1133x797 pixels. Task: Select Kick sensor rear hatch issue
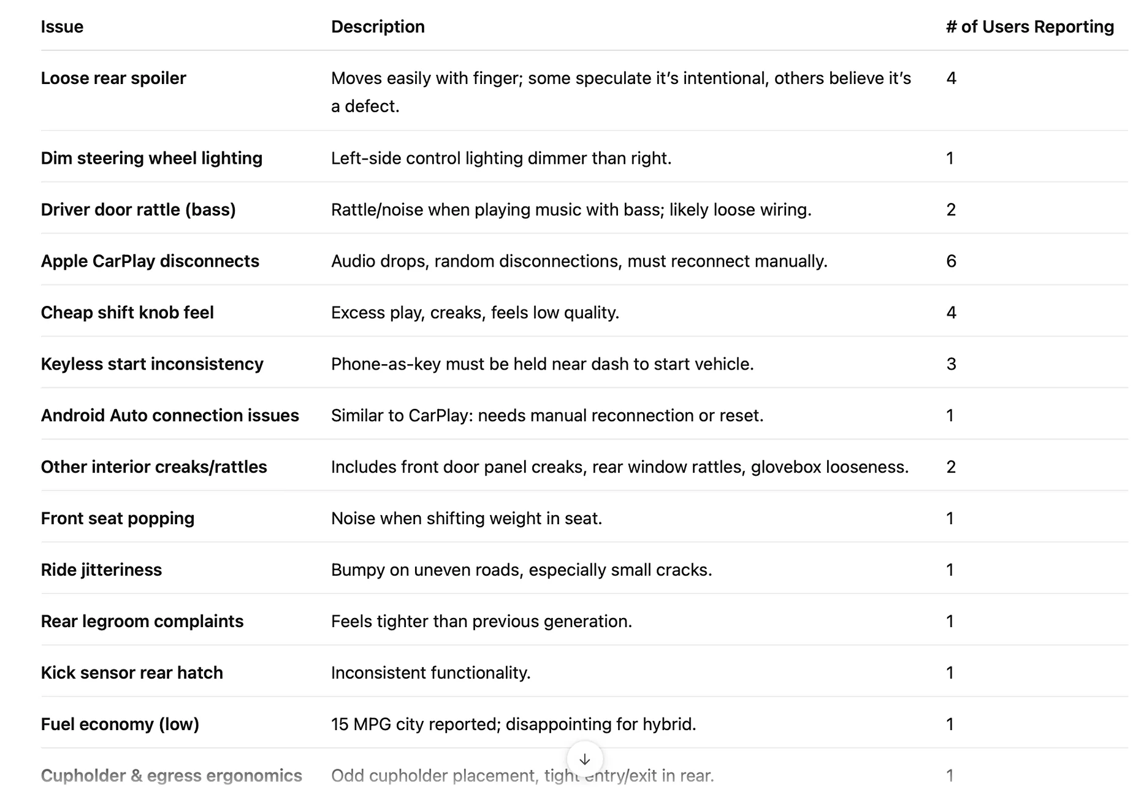[132, 673]
